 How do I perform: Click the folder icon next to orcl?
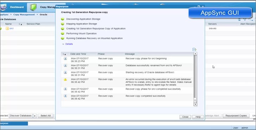(7, 28)
